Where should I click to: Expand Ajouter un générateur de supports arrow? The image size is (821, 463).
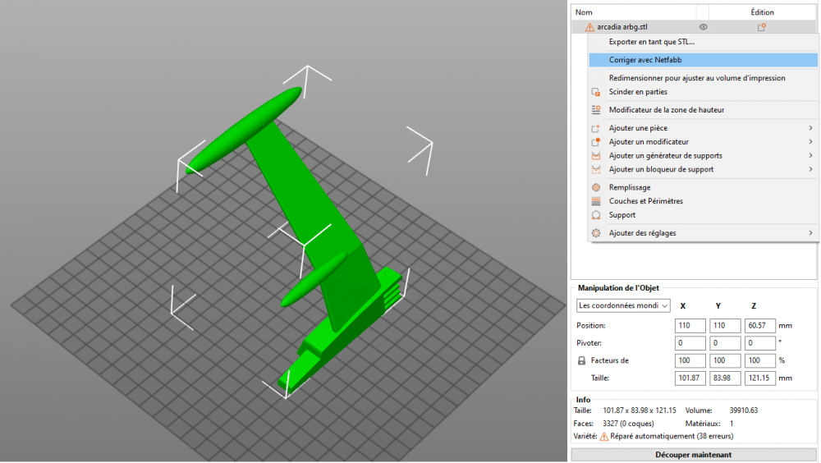point(810,155)
